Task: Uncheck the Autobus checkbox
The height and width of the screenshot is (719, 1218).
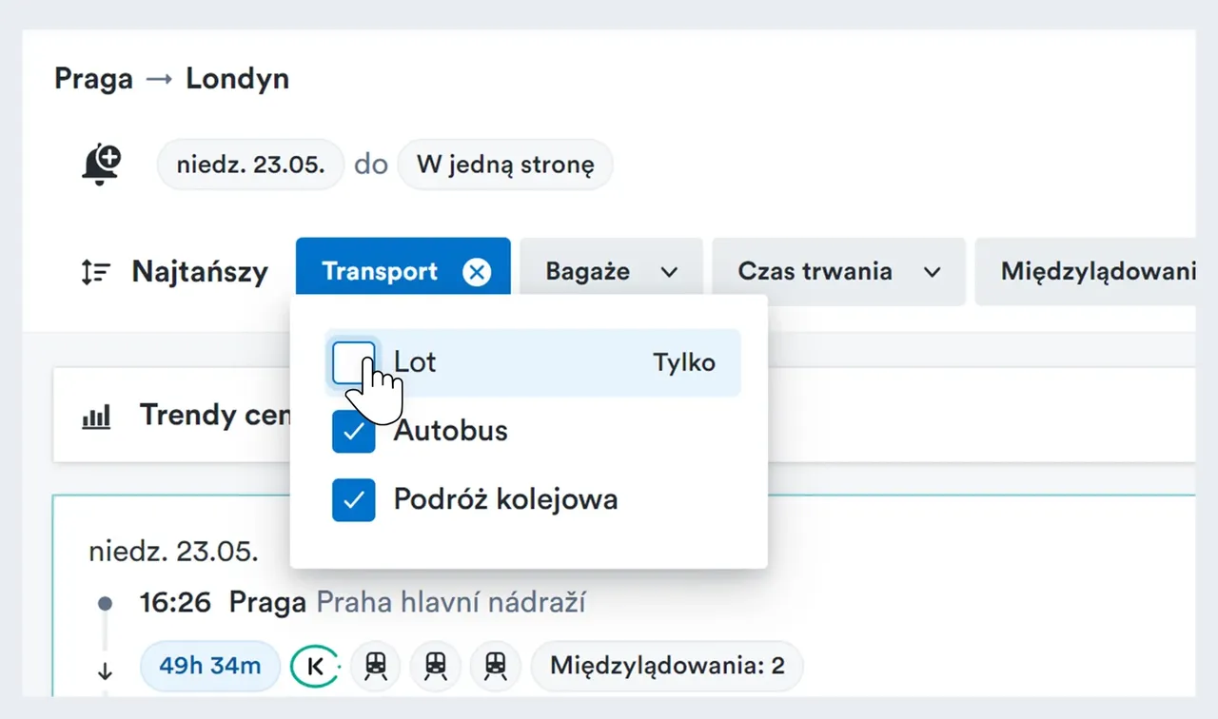Action: (x=354, y=431)
